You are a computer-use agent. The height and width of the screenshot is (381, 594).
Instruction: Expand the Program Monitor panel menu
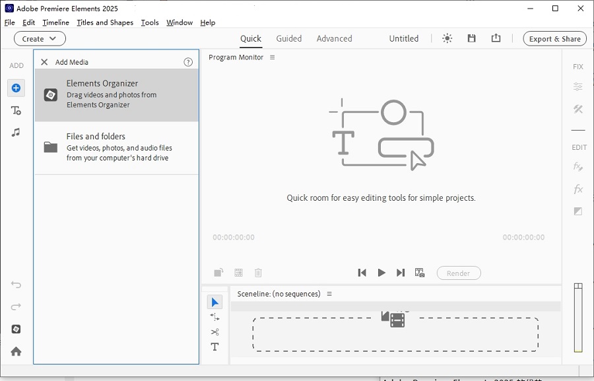(x=272, y=57)
